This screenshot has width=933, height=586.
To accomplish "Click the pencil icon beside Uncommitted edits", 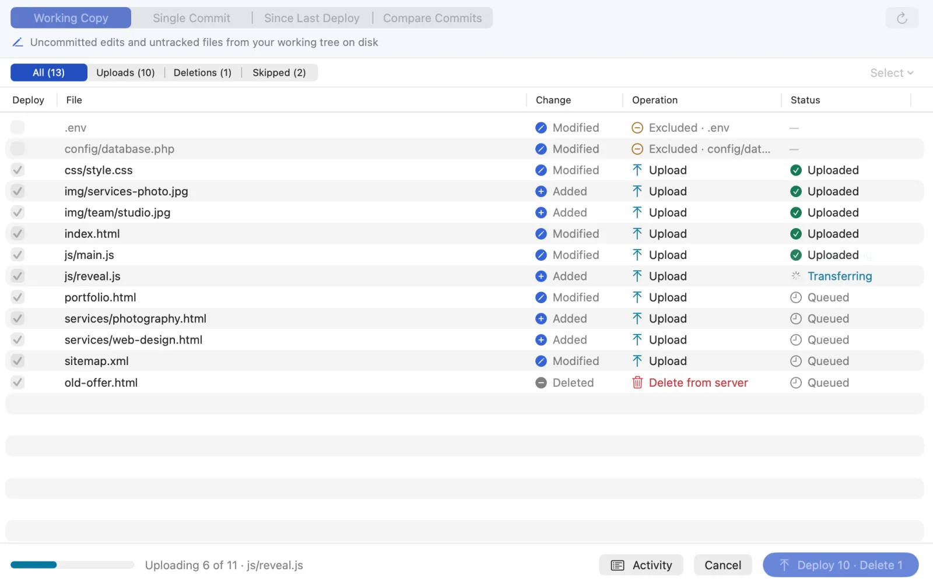I will pos(18,43).
